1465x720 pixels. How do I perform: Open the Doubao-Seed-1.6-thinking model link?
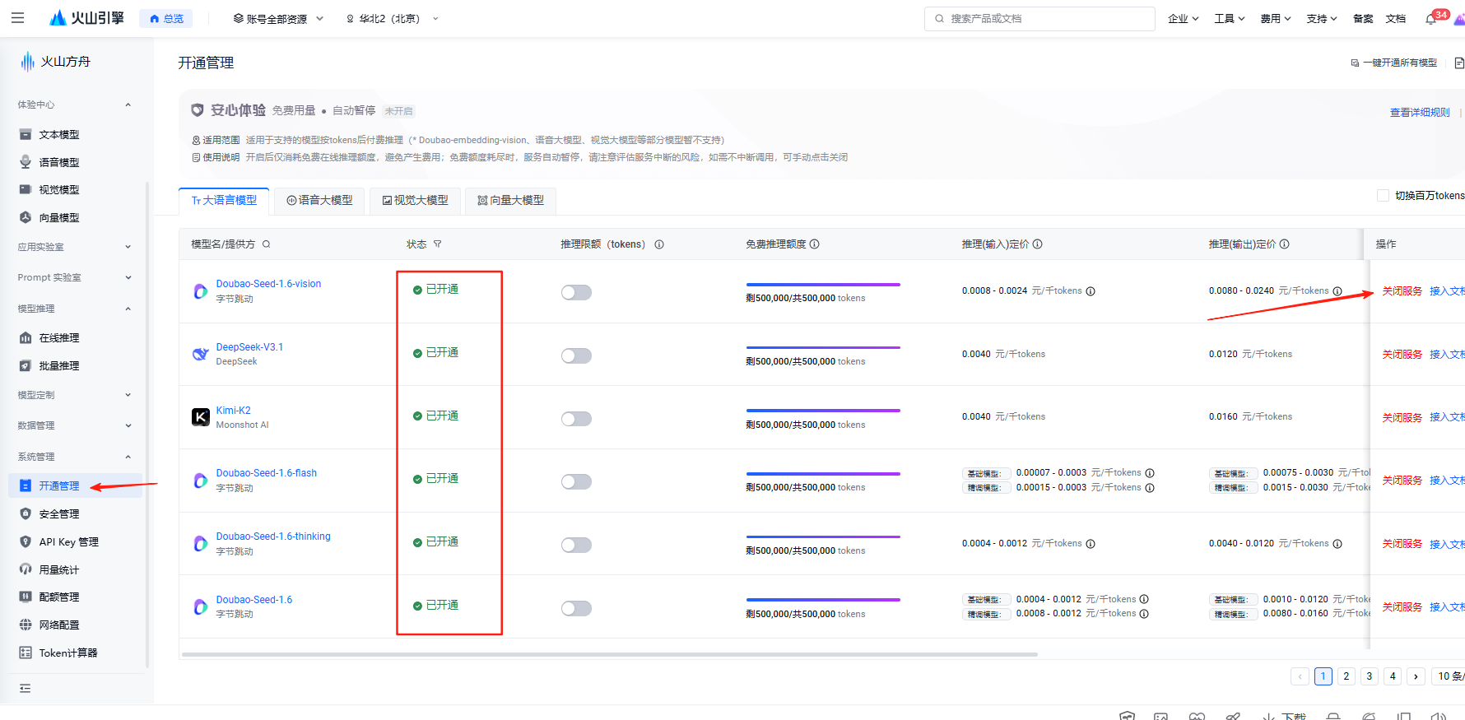pos(273,537)
